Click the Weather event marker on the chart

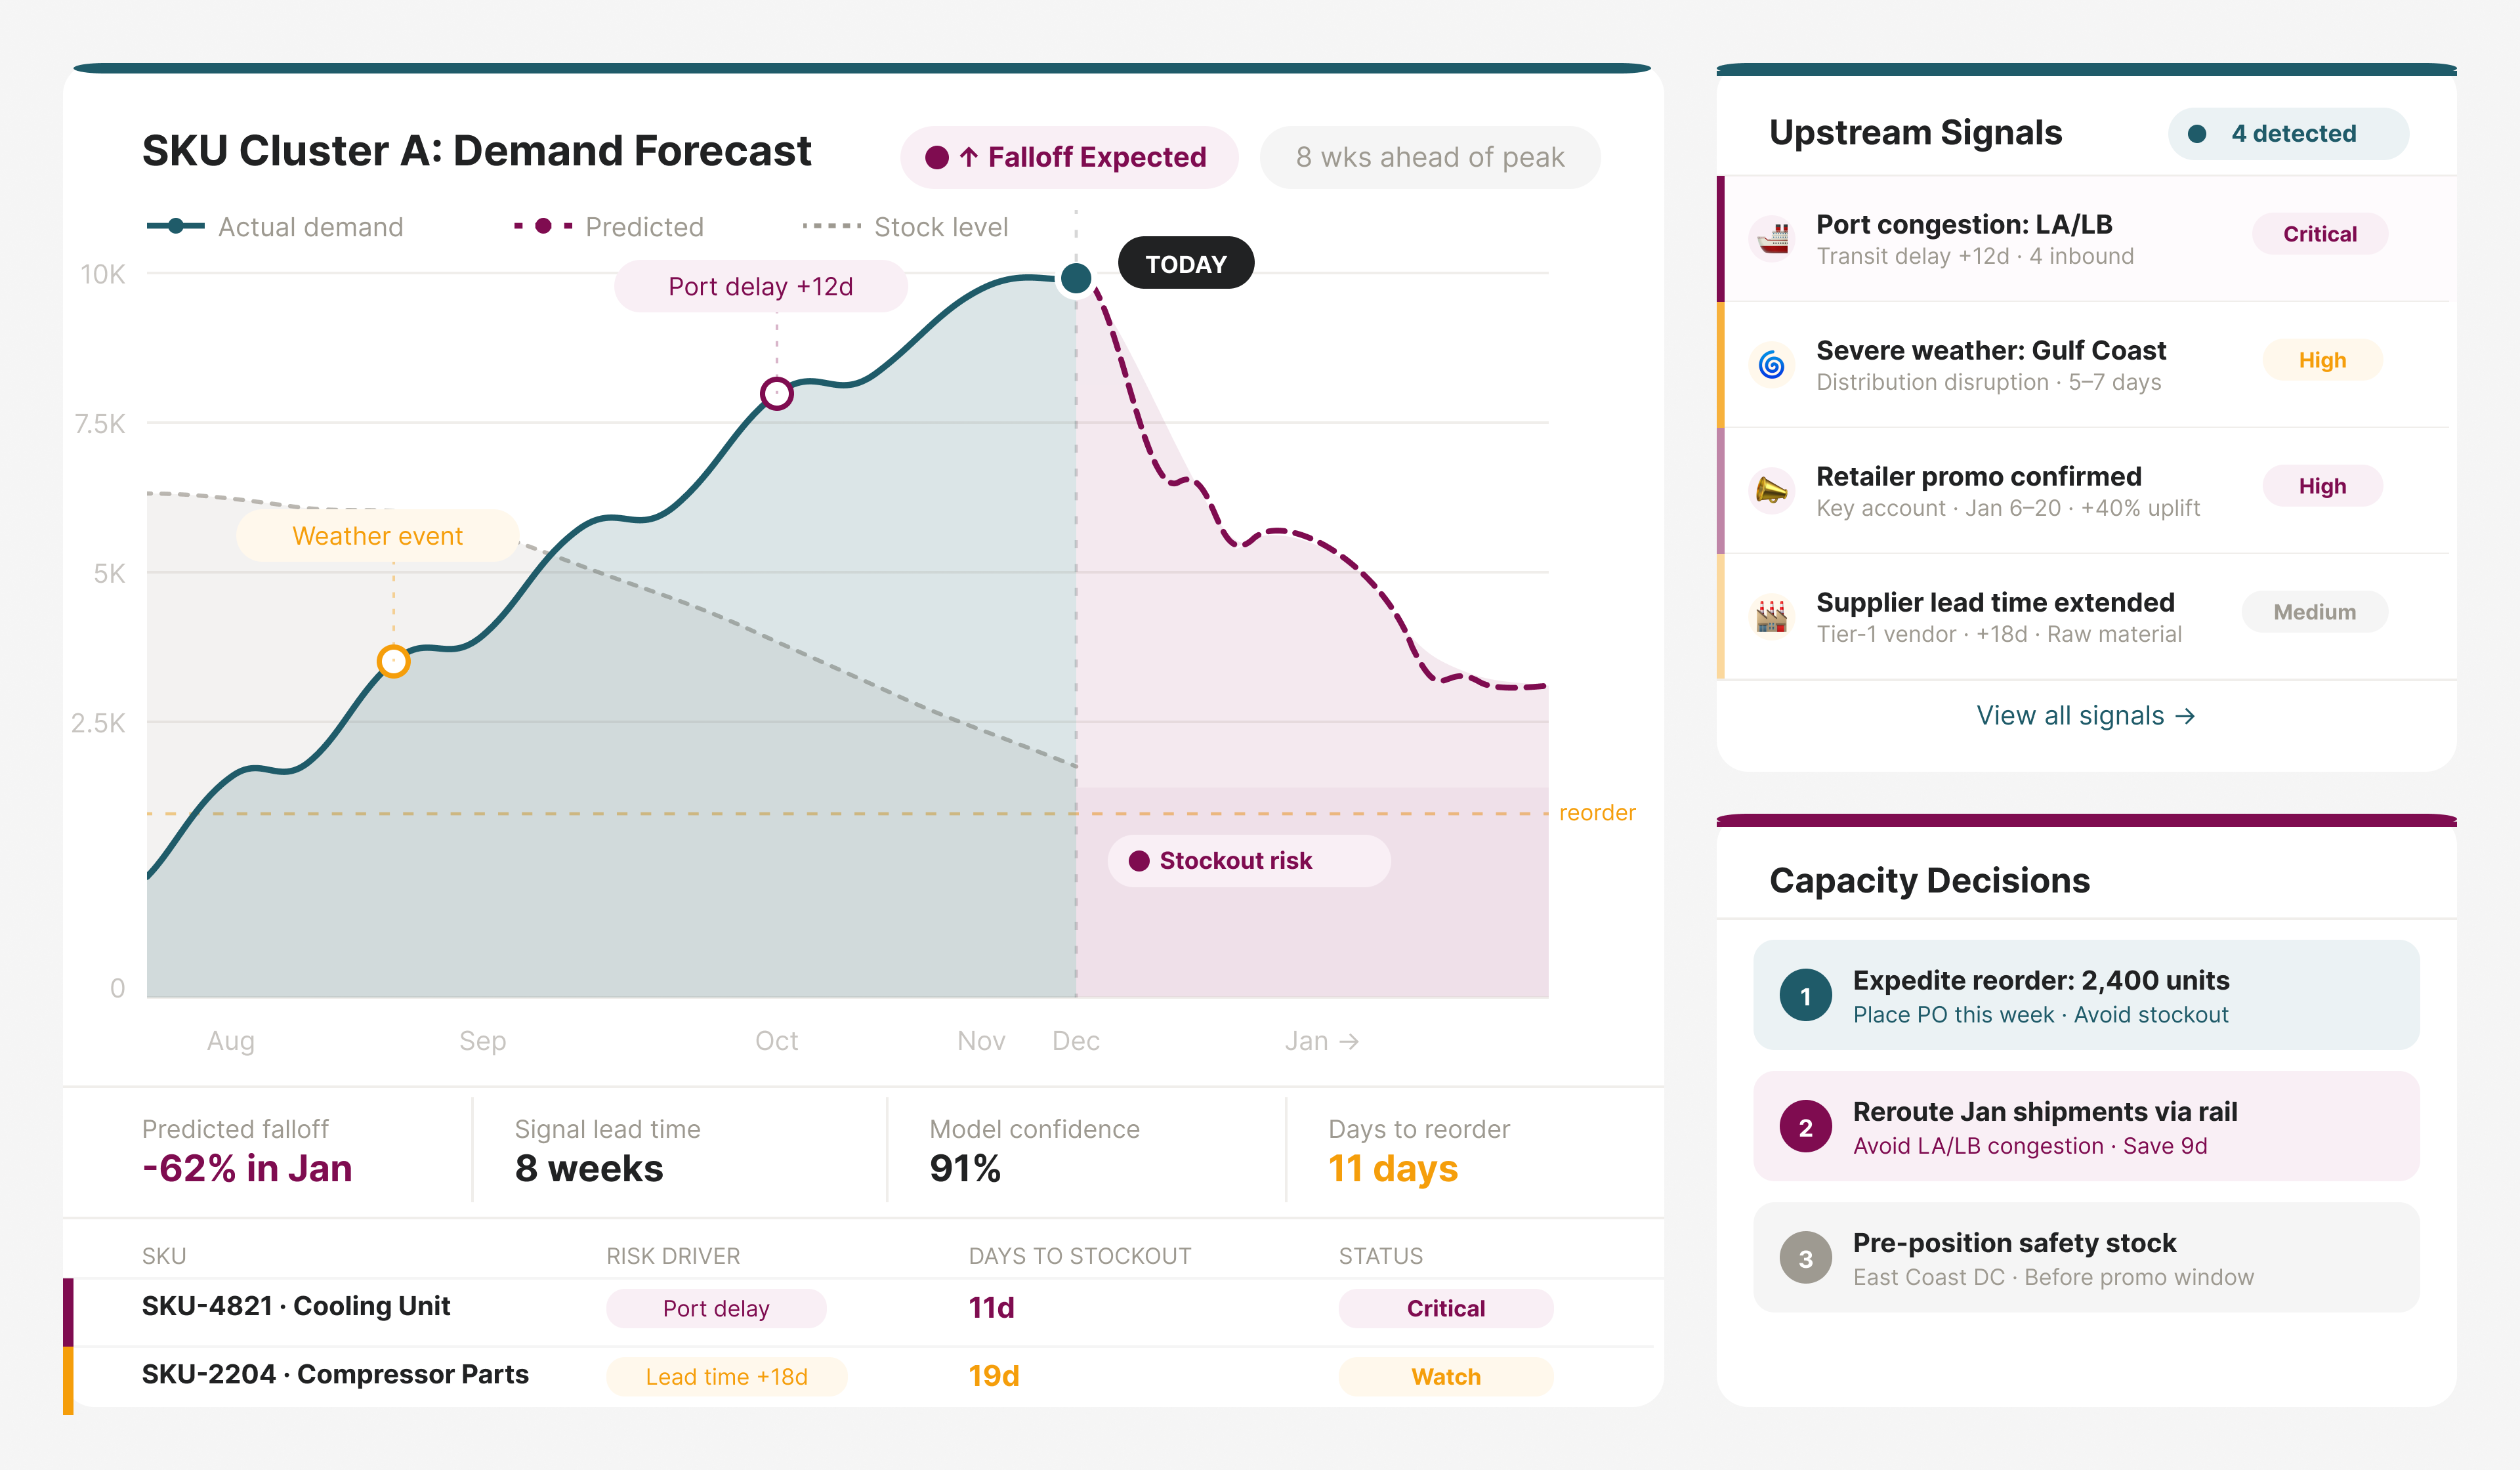coord(393,660)
